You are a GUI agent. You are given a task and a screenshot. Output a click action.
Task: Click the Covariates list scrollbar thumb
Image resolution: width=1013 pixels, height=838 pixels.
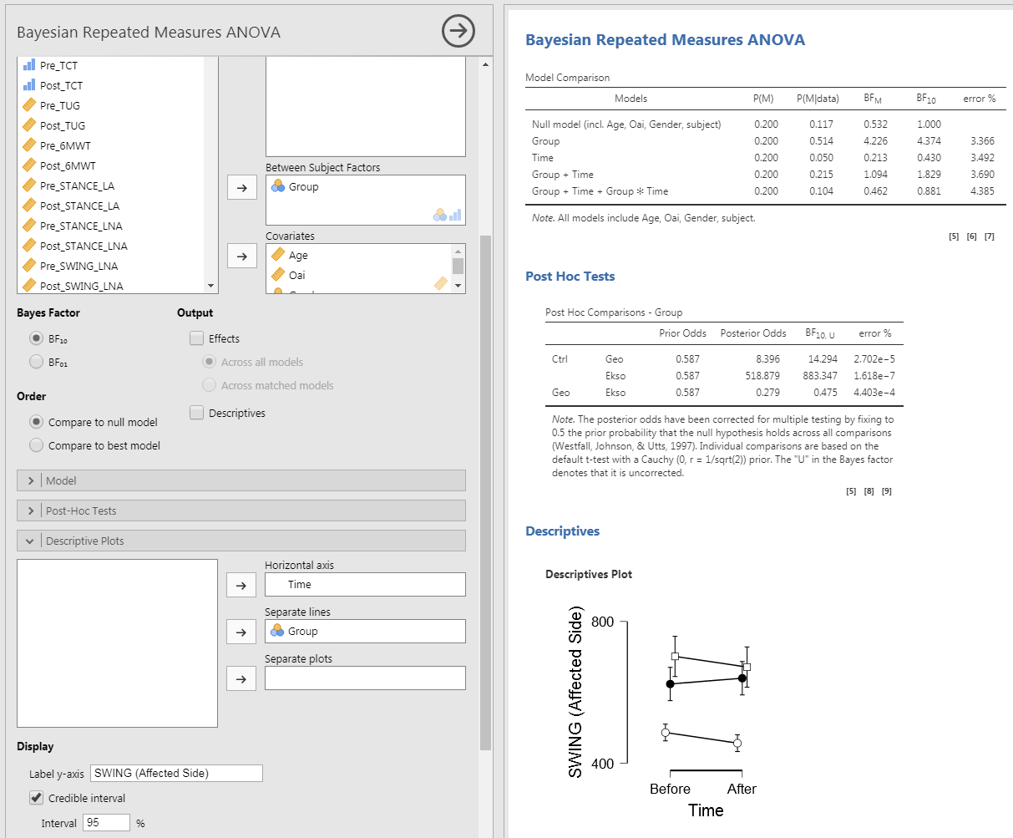pos(458,266)
